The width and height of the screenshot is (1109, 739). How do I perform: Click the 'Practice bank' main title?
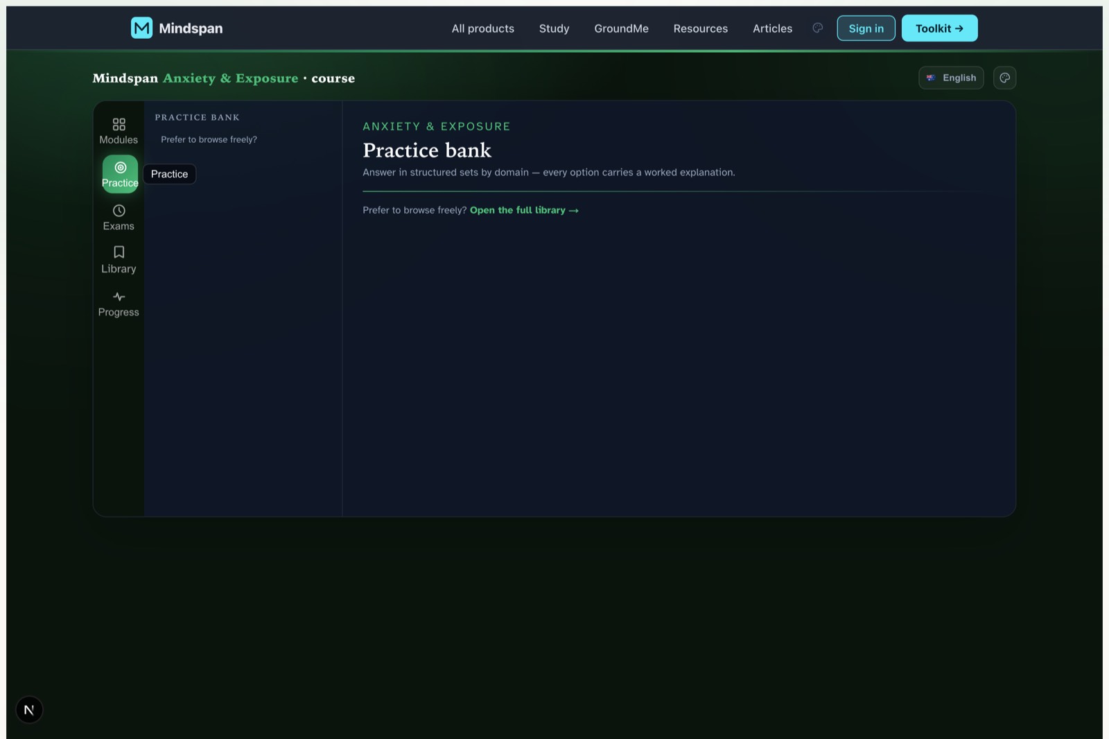point(427,150)
